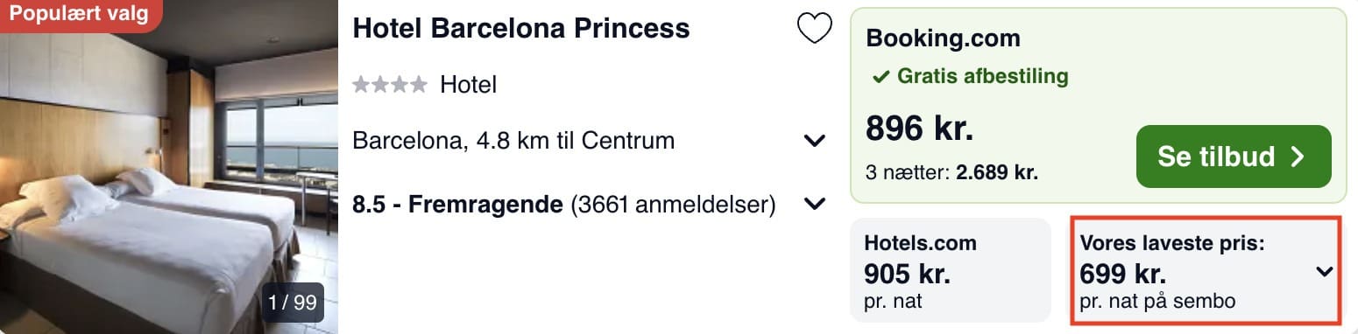Click the Hotel accommodation type label
The image size is (1358, 334).
(468, 85)
